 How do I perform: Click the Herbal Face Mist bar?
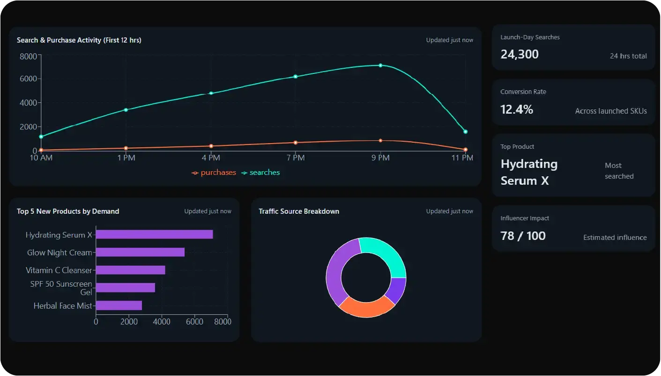(119, 305)
